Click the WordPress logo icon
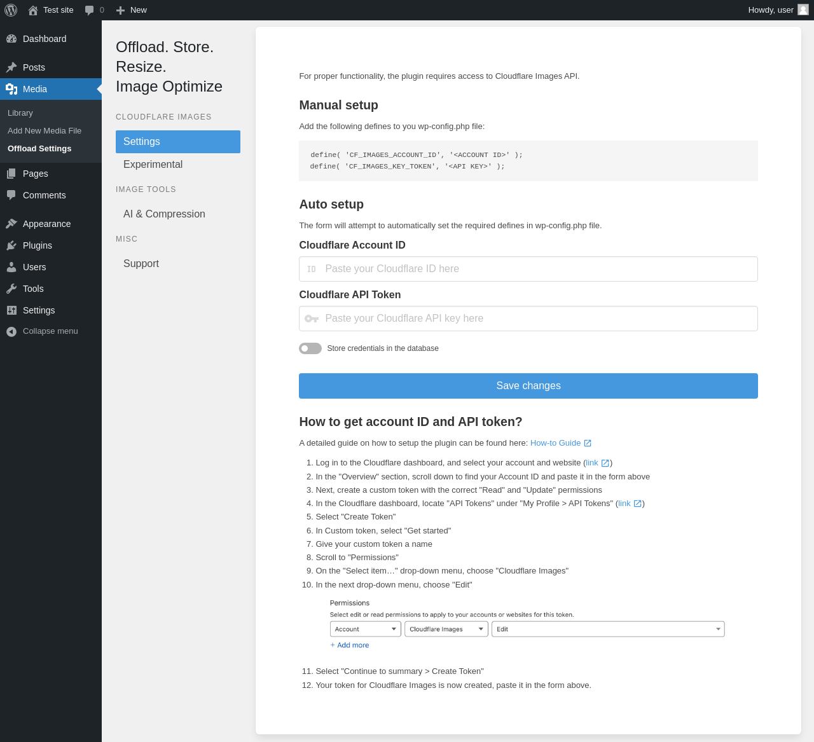814x742 pixels. tap(11, 10)
